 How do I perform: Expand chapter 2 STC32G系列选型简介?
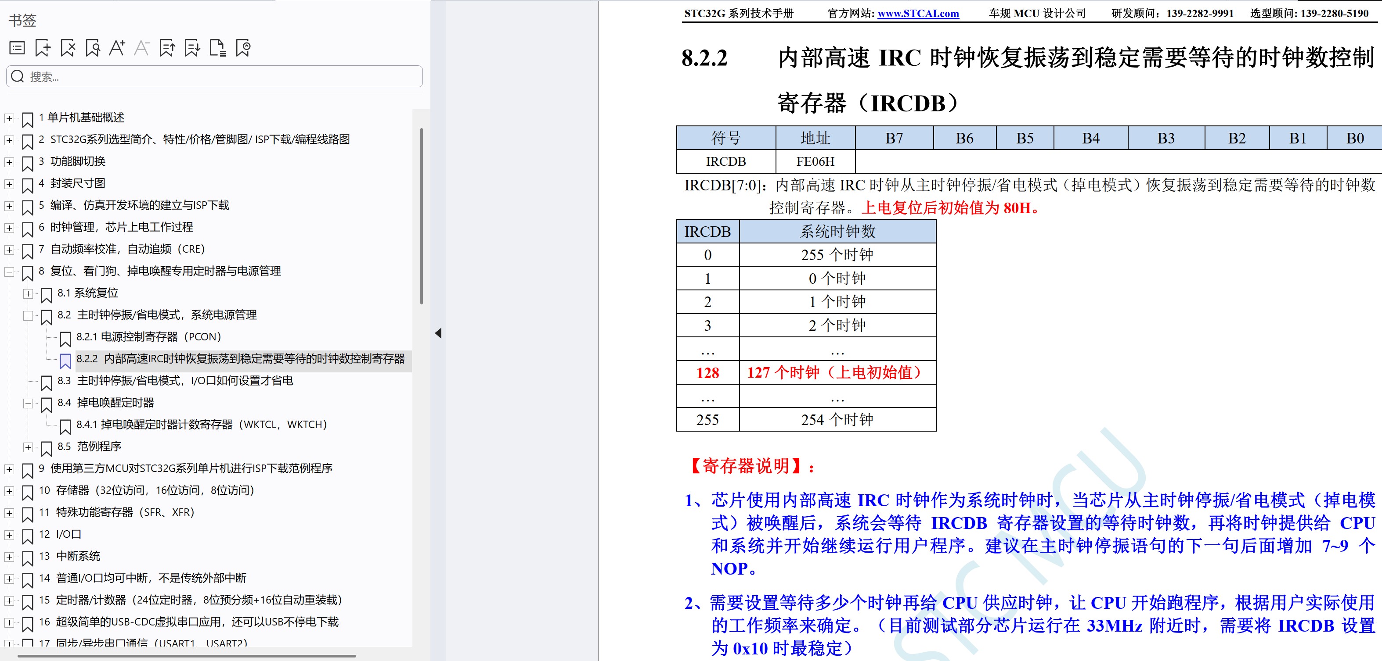[x=9, y=140]
